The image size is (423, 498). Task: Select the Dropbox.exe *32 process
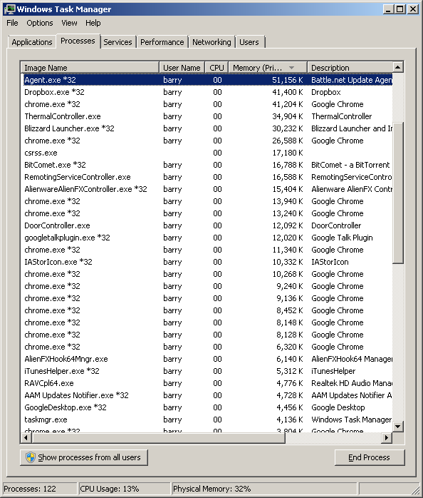[207, 92]
